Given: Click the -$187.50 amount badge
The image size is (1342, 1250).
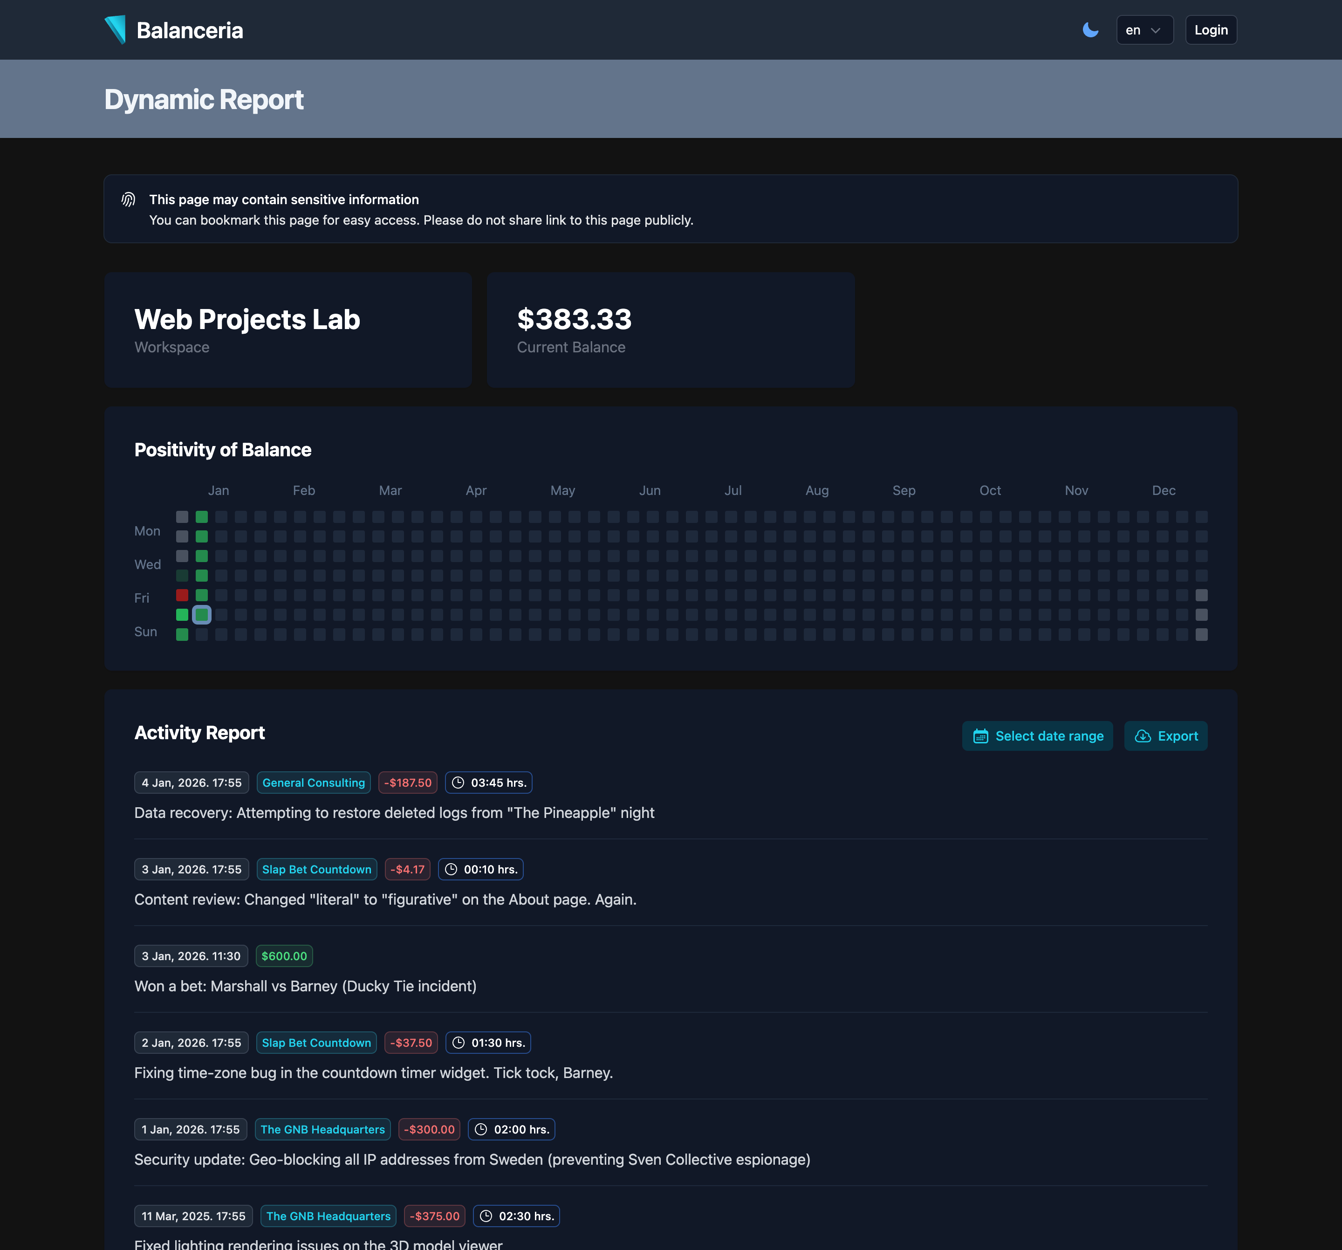Looking at the screenshot, I should [x=408, y=783].
